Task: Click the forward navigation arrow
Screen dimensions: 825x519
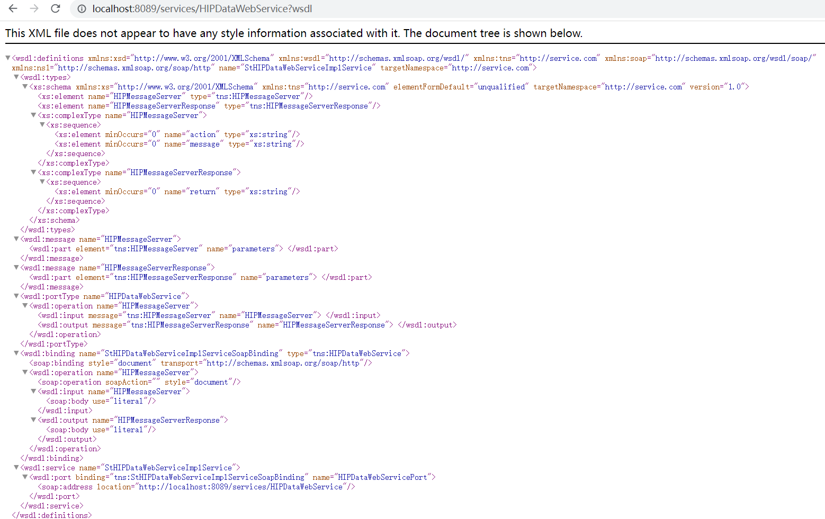Action: (x=34, y=8)
